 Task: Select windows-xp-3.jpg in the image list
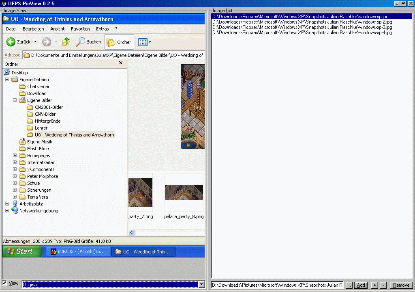[302, 27]
